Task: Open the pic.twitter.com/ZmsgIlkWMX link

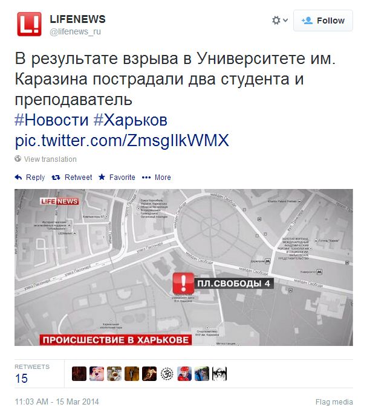Action: pyautogui.click(x=122, y=140)
